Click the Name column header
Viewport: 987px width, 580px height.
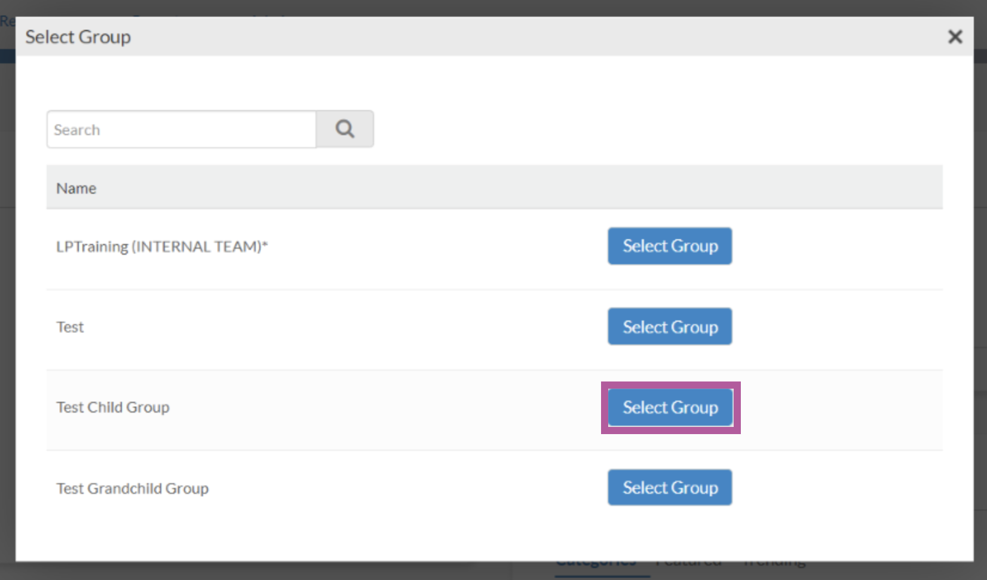point(76,187)
